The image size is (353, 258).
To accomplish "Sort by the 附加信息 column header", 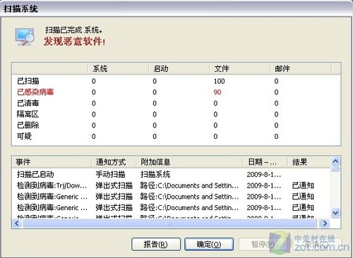I will (189, 162).
